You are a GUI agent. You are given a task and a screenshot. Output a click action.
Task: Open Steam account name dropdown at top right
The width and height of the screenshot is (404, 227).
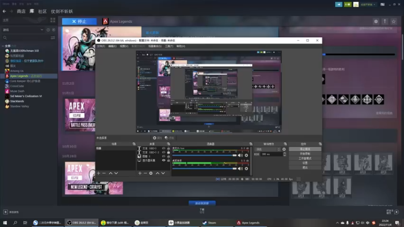point(368,5)
